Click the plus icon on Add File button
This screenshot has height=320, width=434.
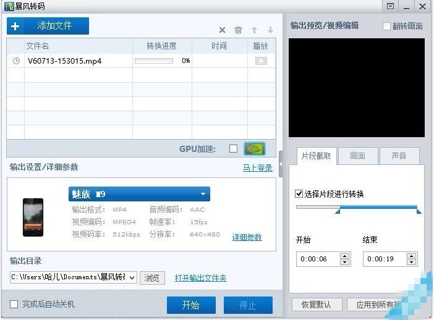15,26
